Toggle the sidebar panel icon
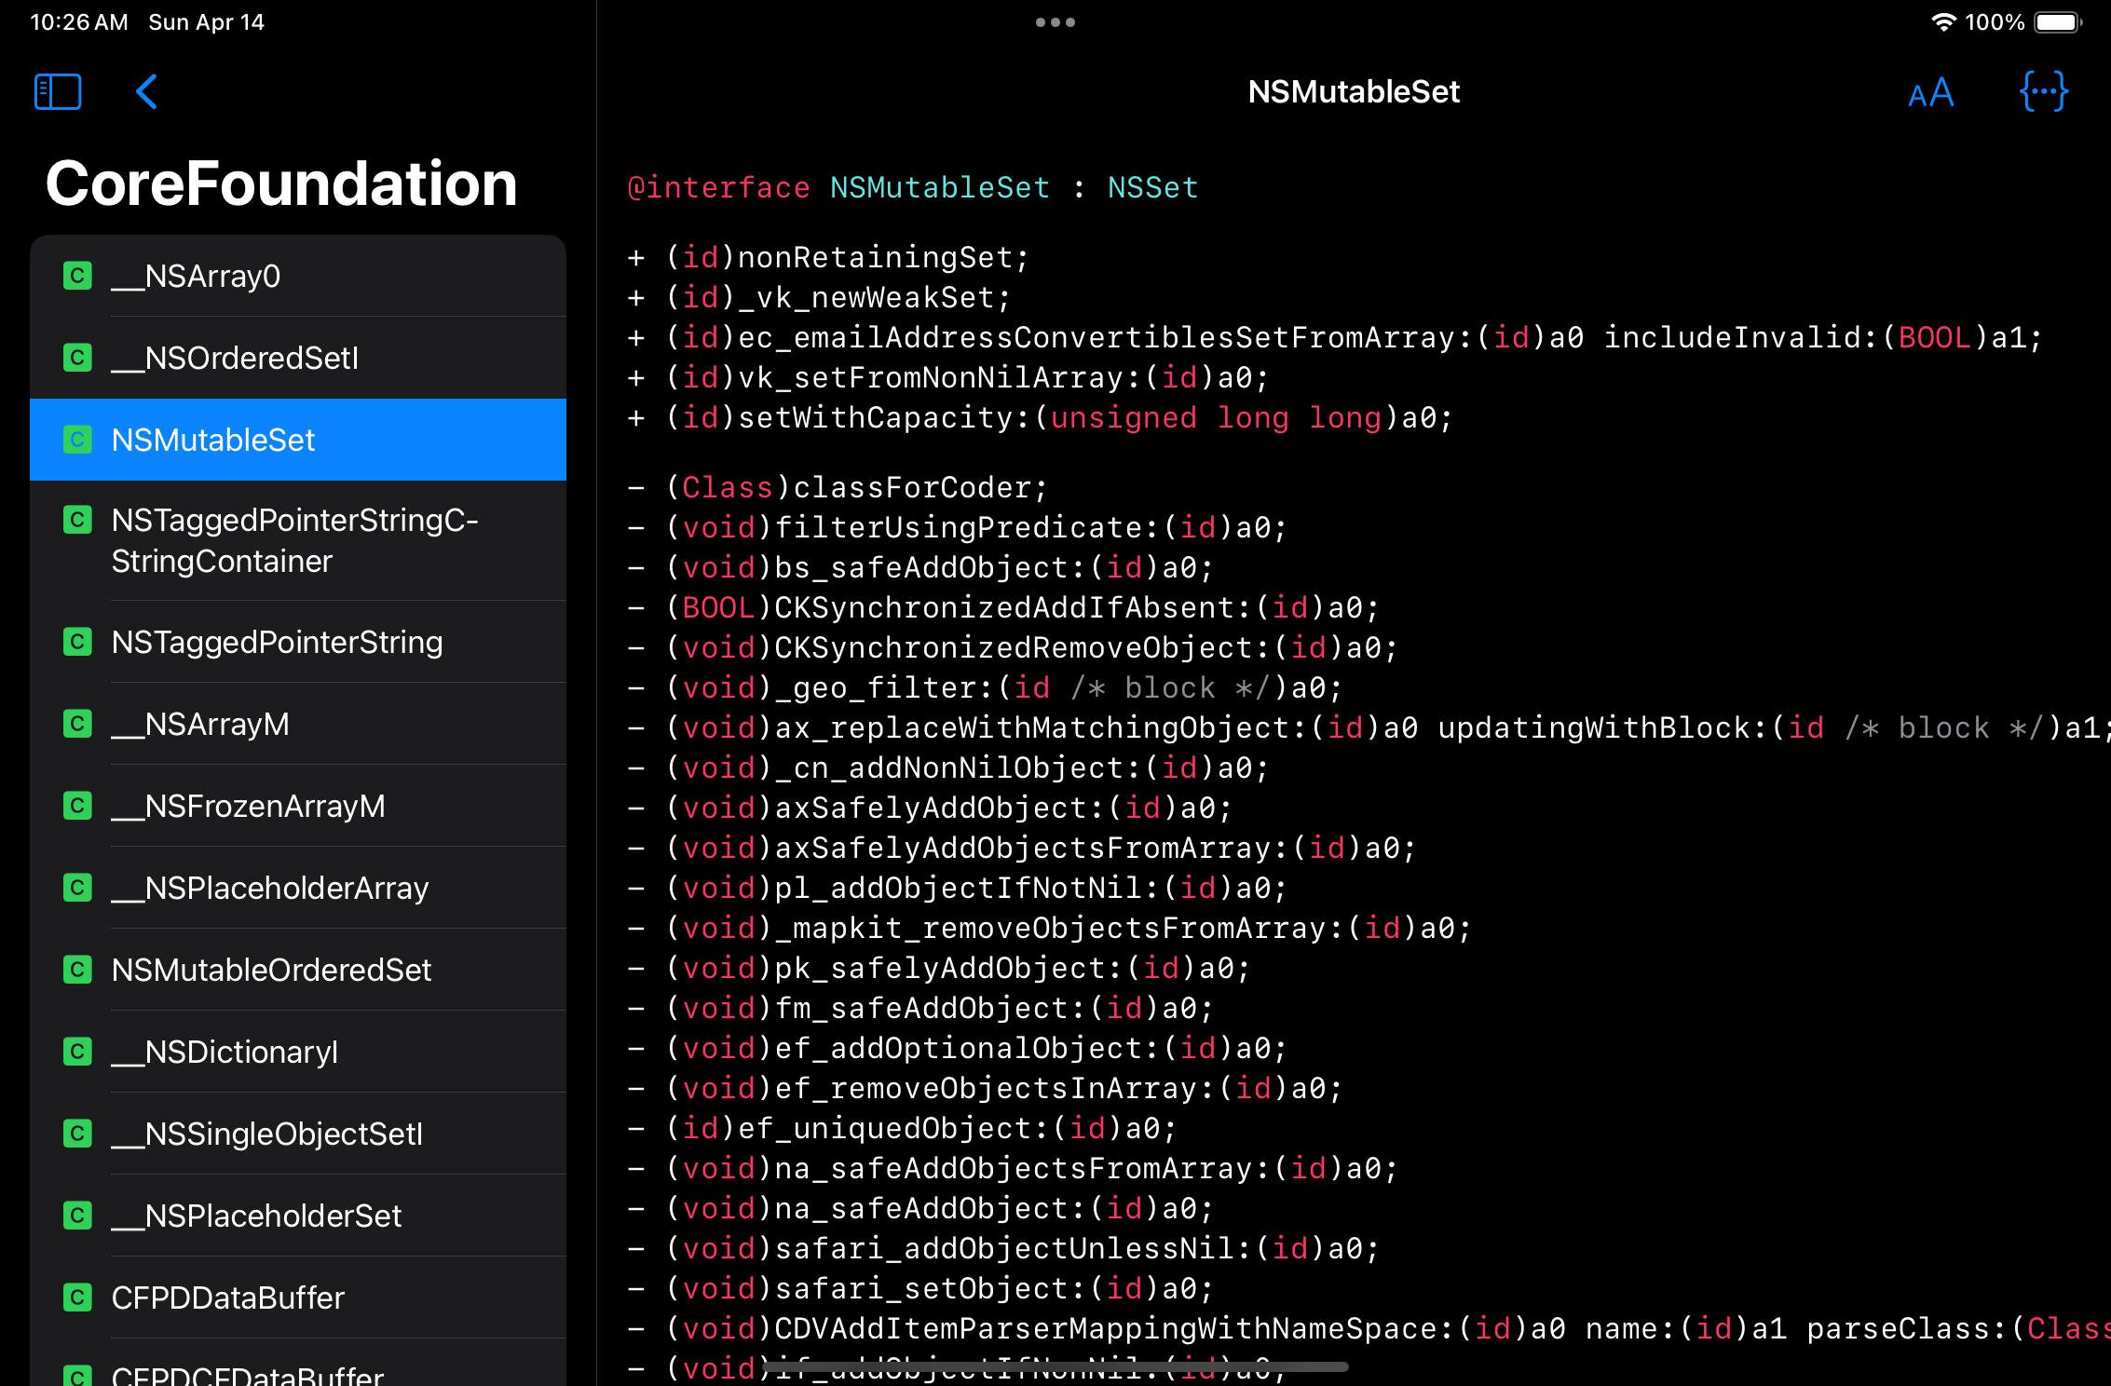Viewport: 2111px width, 1386px height. [58, 91]
